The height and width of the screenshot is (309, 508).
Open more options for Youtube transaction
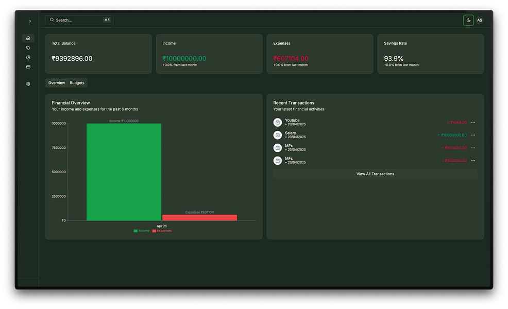point(473,123)
